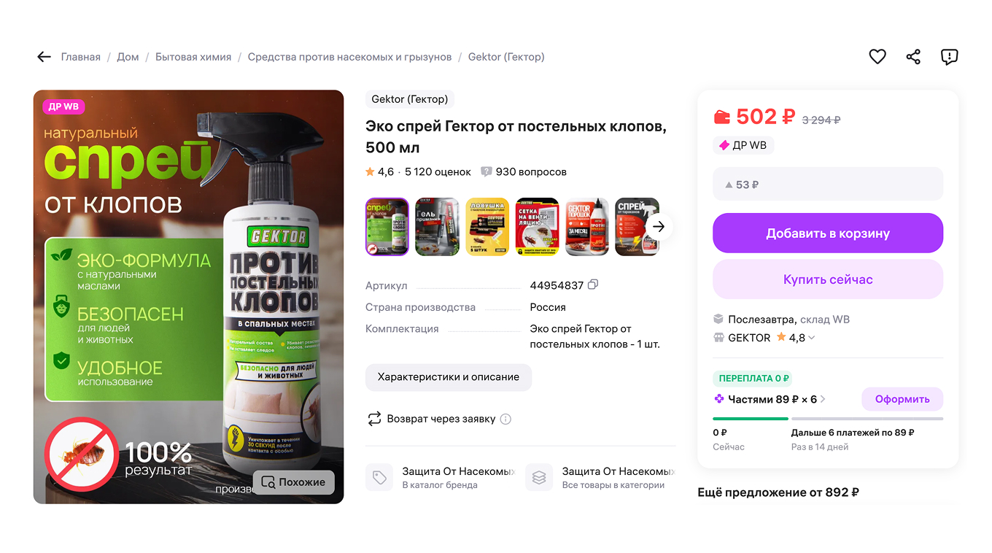
Task: Click right arrow to see more thumbnails
Action: [x=659, y=226]
